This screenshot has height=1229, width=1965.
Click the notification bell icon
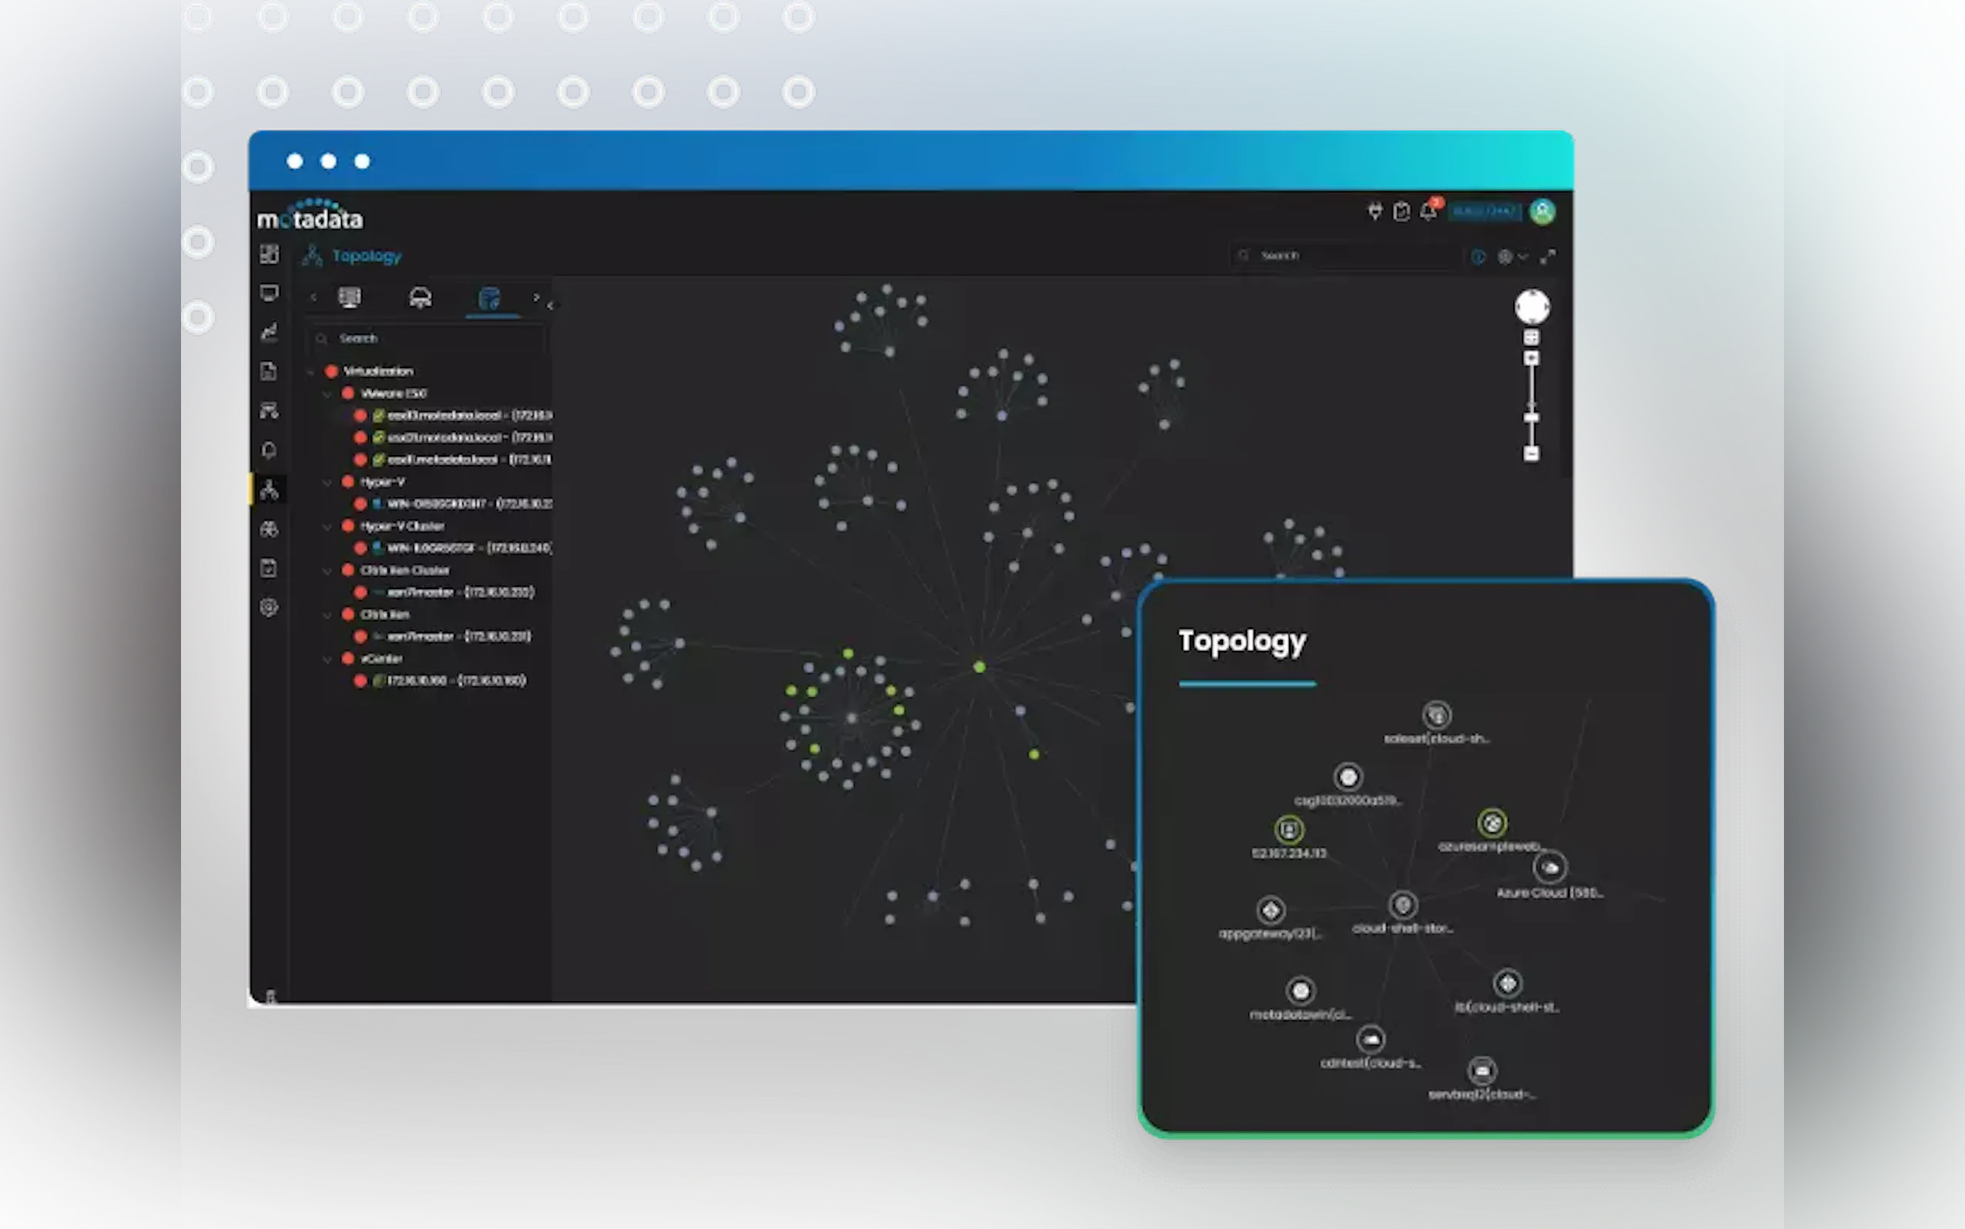point(1428,212)
